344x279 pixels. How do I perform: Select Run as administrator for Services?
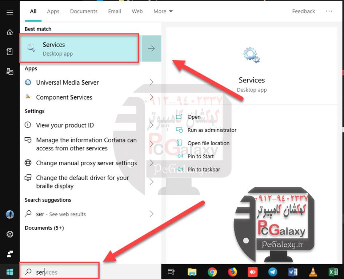coord(212,130)
